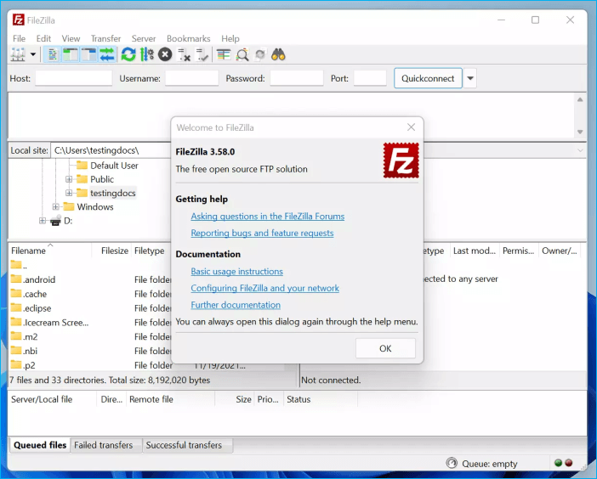Click the Local site path field
This screenshot has height=479, width=597.
tap(111, 150)
